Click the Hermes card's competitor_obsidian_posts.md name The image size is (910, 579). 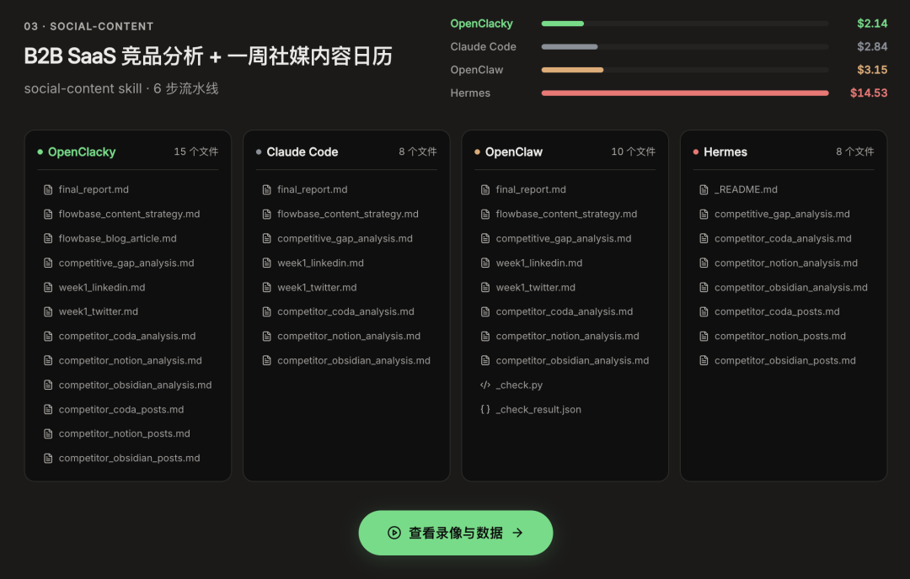(785, 360)
